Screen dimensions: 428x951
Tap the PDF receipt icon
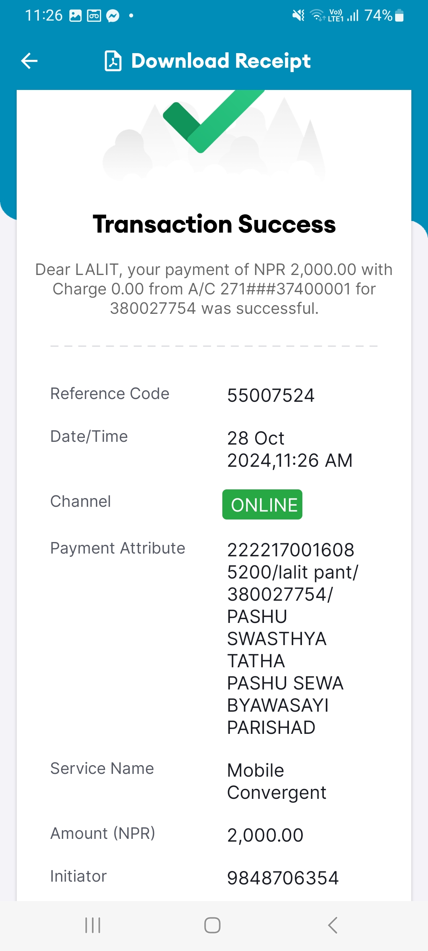pyautogui.click(x=113, y=61)
